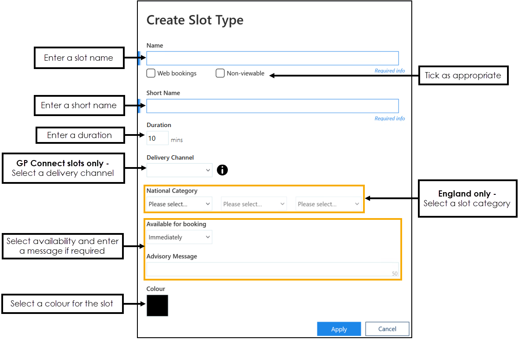Viewport: 518px width, 339px height.
Task: Open the Delivery Channel dropdown
Action: pyautogui.click(x=179, y=170)
